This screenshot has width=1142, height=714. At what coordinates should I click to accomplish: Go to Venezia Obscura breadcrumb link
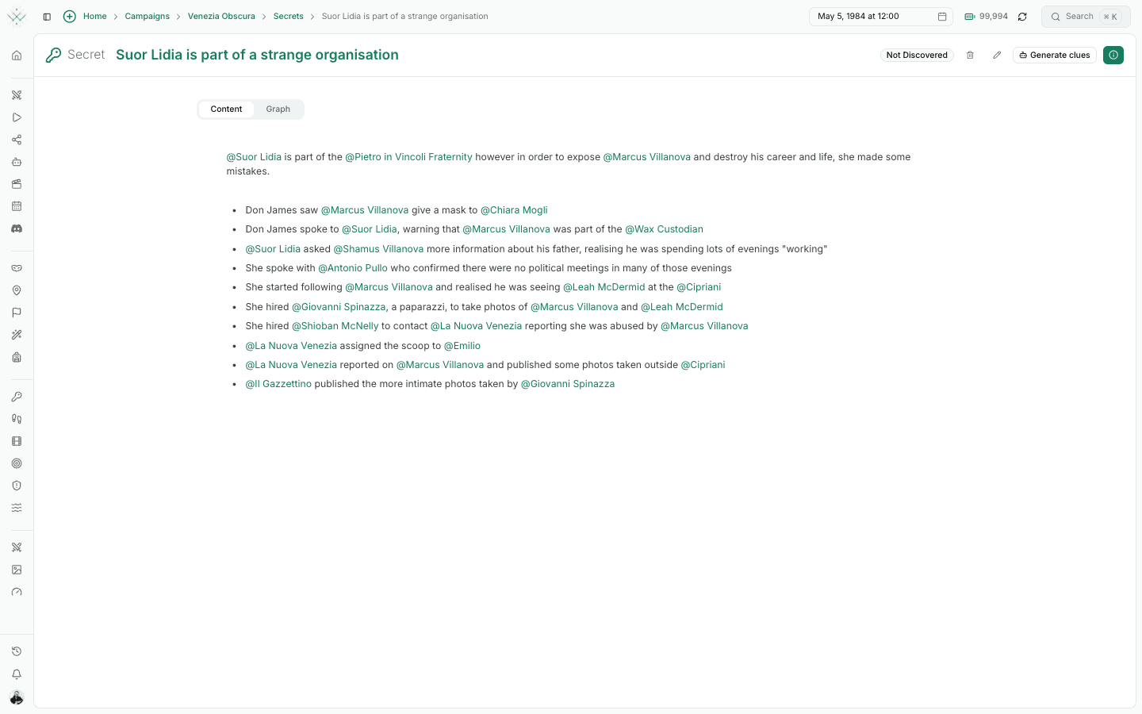pos(221,17)
